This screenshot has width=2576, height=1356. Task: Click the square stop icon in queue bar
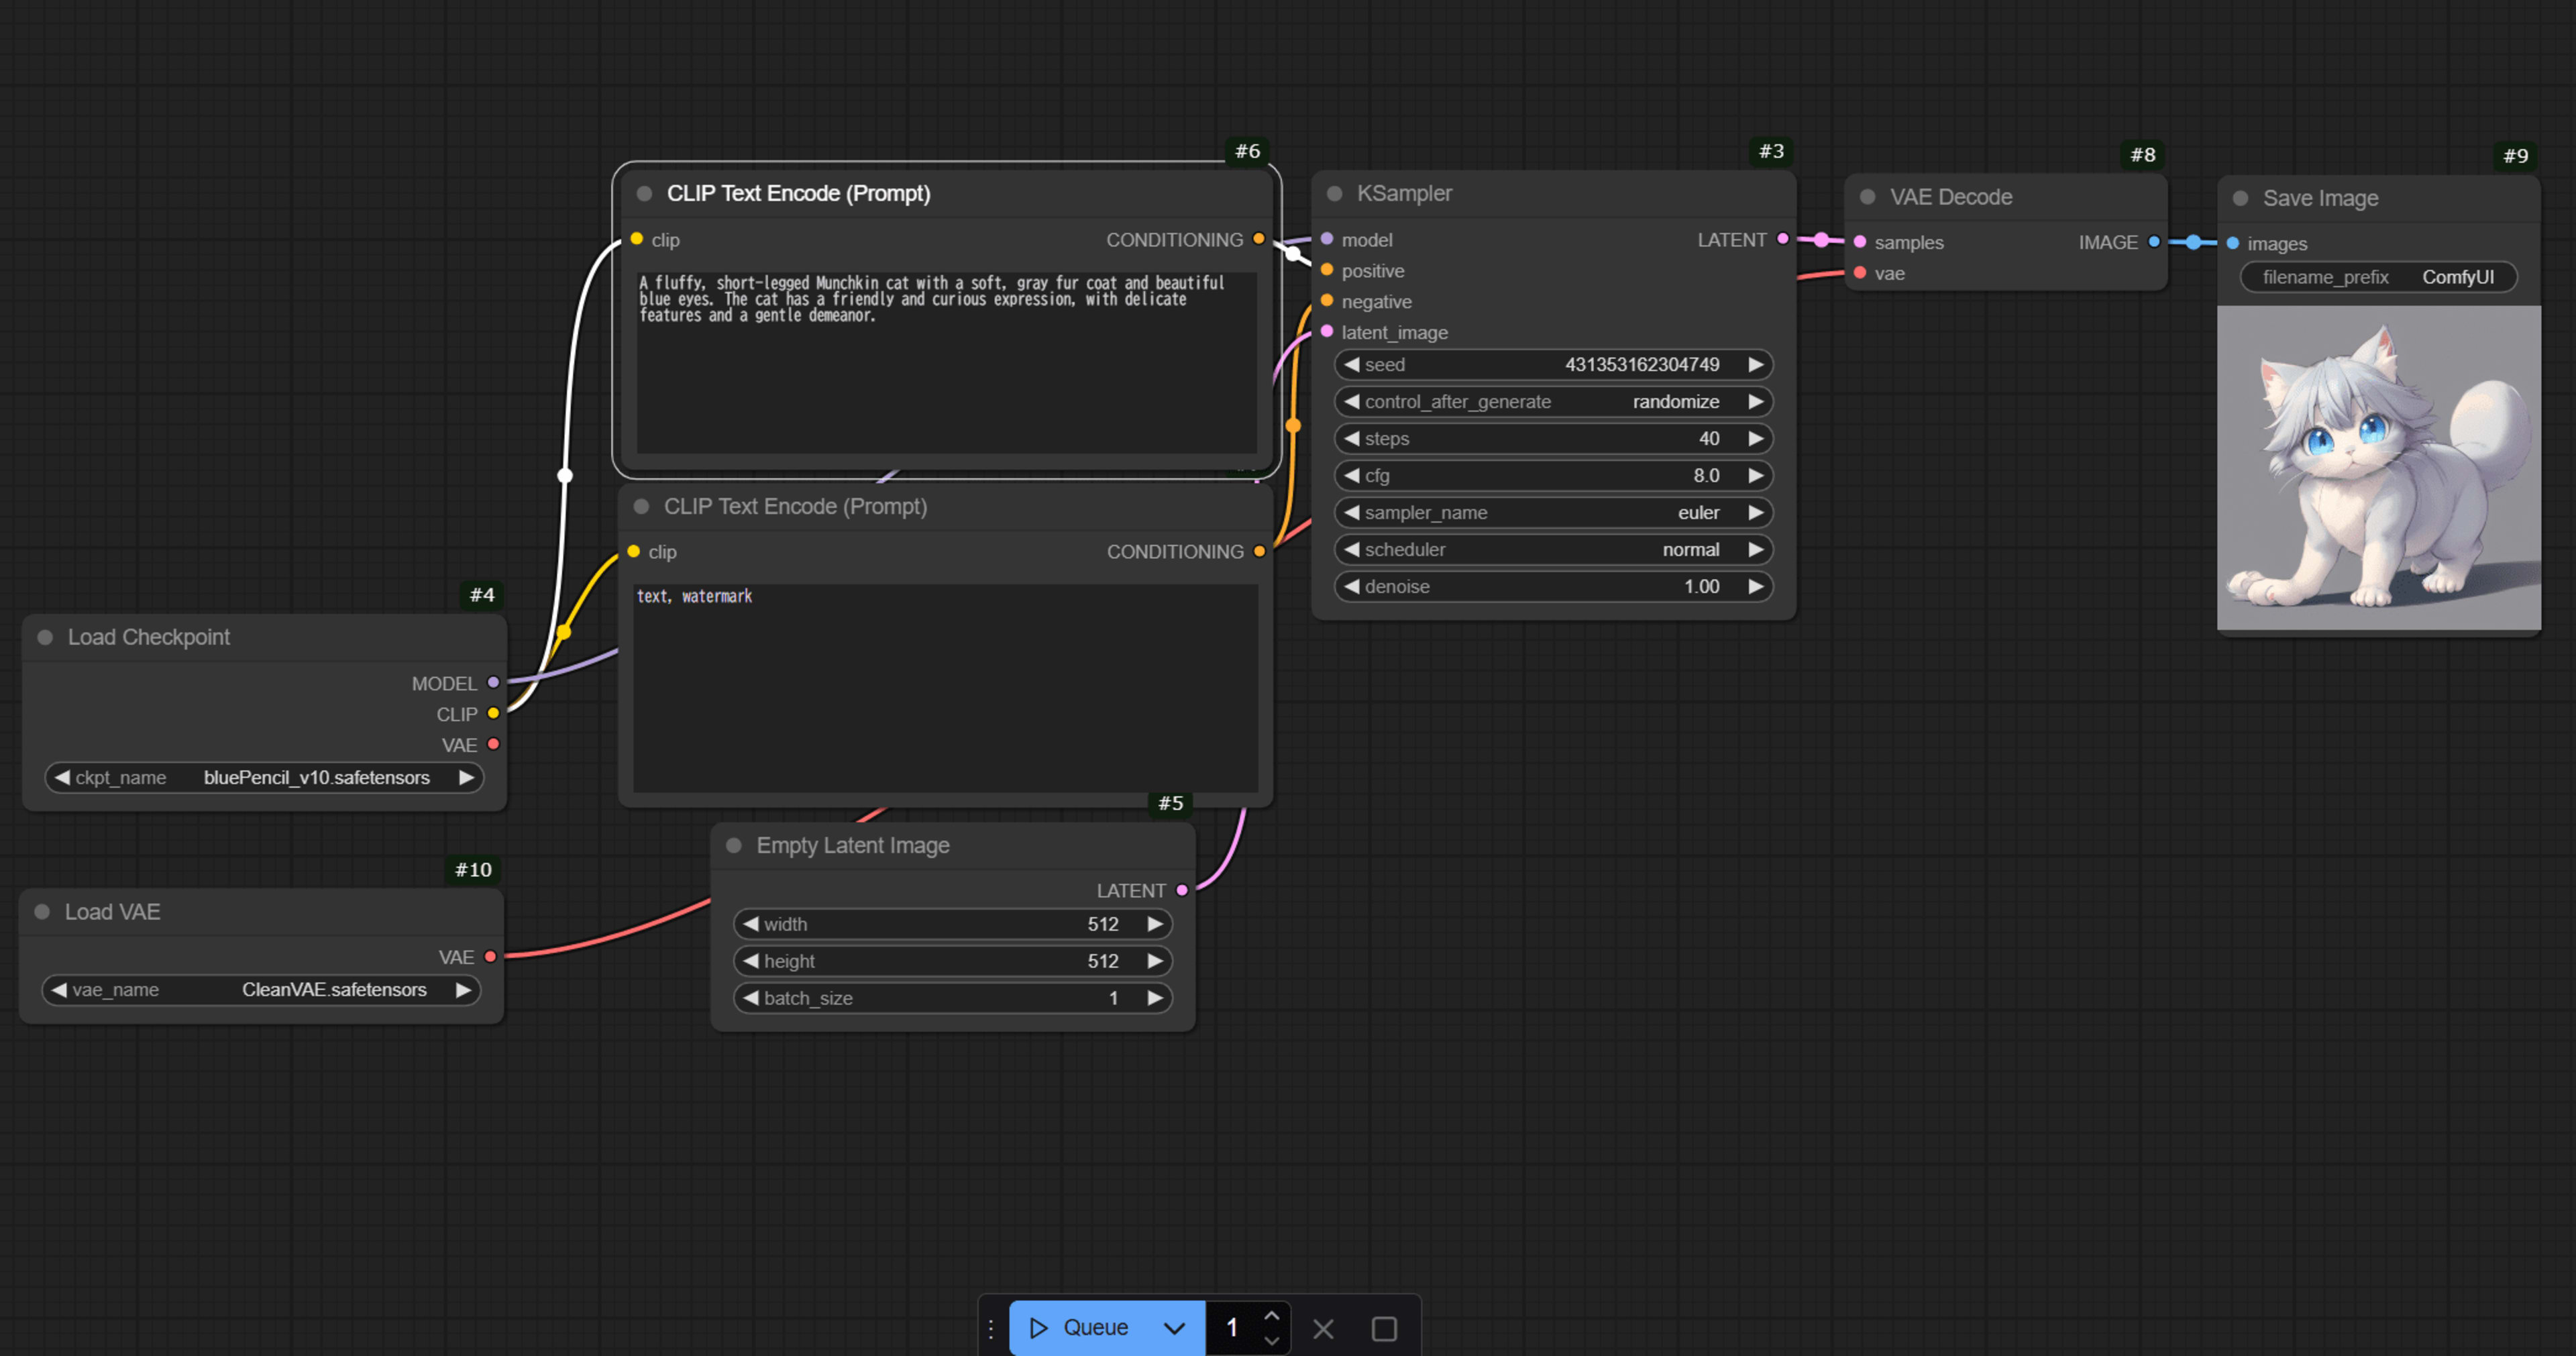pyautogui.click(x=1384, y=1328)
